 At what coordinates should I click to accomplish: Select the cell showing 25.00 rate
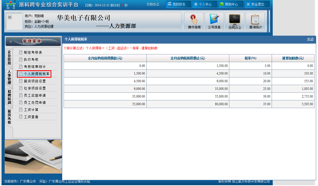click(250, 89)
